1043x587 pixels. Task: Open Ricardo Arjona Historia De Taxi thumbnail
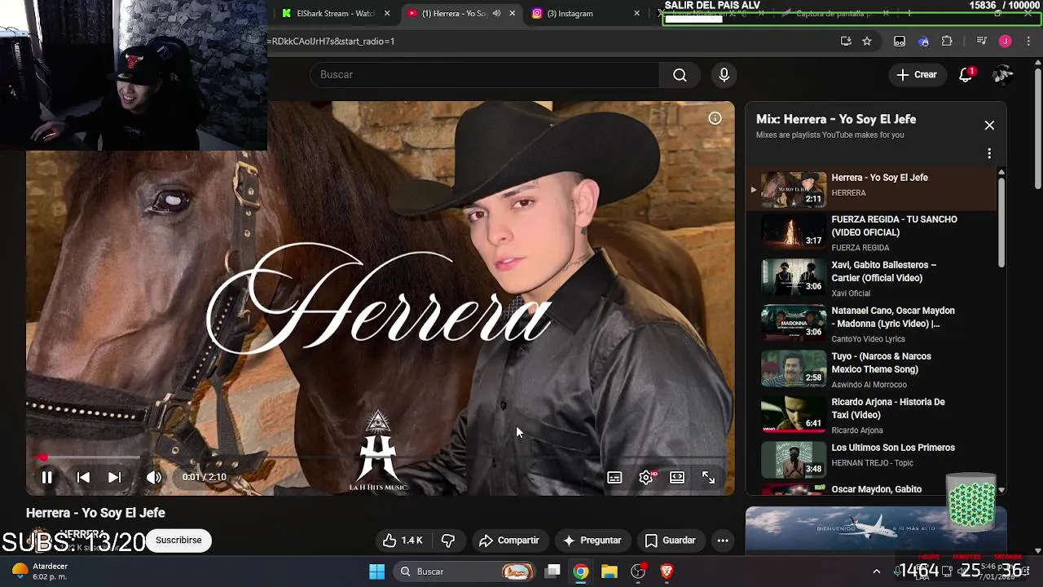pyautogui.click(x=794, y=415)
